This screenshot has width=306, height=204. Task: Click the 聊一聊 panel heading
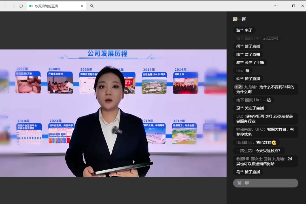pos(239,19)
